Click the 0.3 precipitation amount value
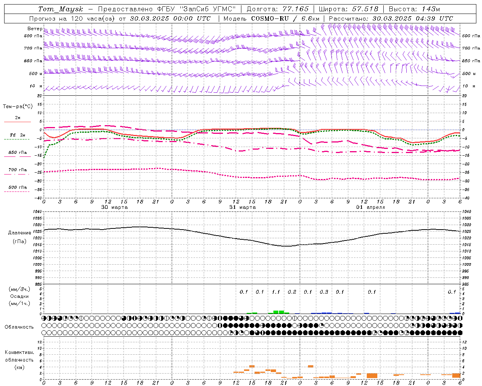482x386 pixels. [x=324, y=292]
